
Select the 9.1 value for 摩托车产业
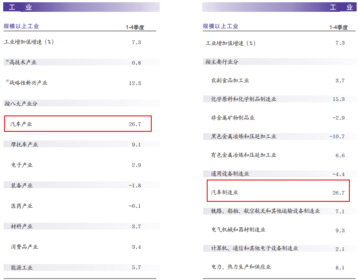coord(136,145)
